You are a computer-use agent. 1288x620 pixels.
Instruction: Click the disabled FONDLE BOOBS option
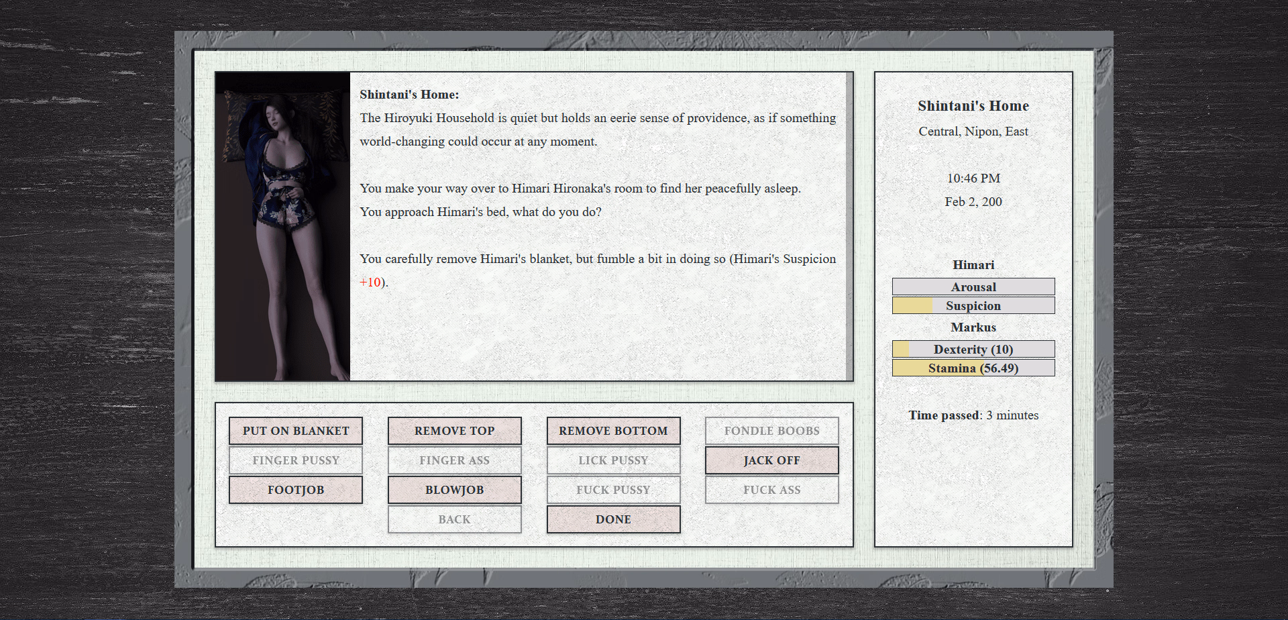pos(771,431)
